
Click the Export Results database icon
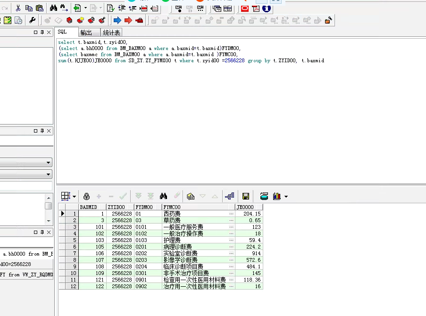[264, 196]
